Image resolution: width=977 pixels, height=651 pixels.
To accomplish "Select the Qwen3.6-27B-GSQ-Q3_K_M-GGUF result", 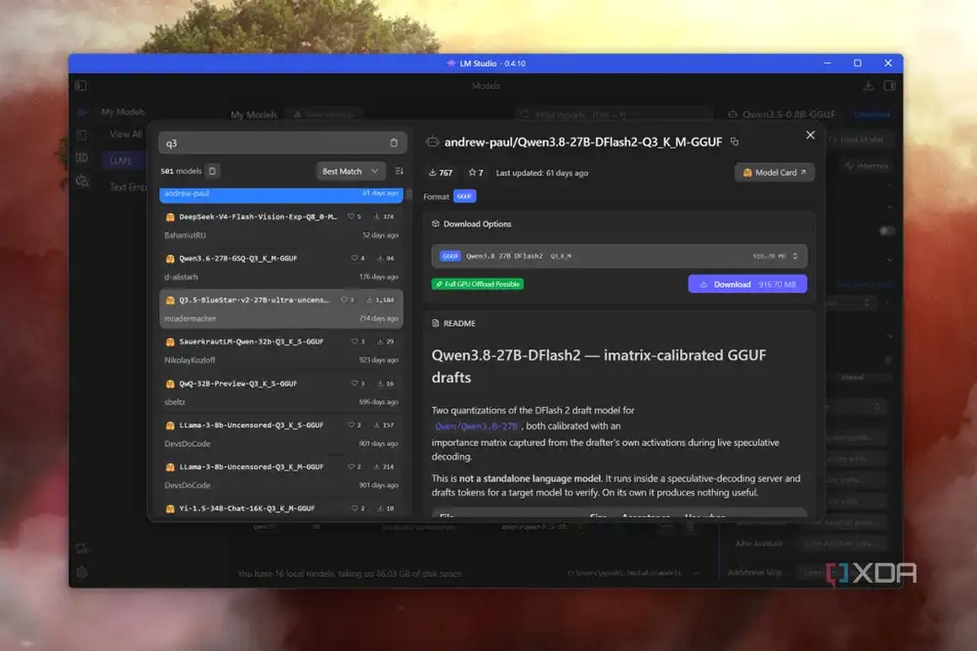I will tap(281, 266).
